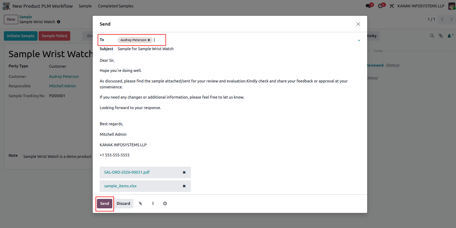Open the followers icon in the chatter
Screen dimensions: 456x228
(450, 36)
